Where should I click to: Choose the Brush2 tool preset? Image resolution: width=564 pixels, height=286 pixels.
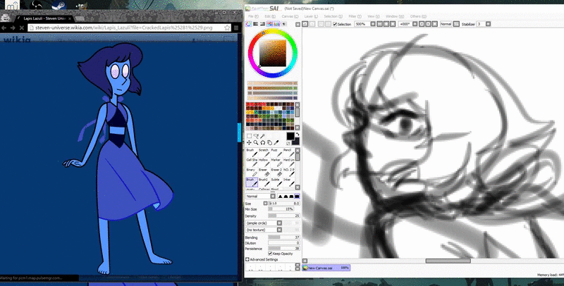pos(263,182)
